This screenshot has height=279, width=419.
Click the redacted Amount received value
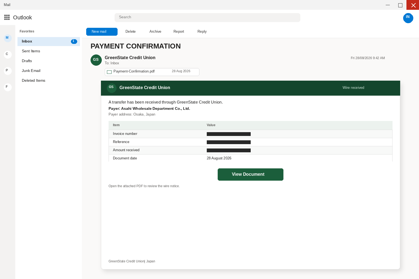tap(229, 150)
